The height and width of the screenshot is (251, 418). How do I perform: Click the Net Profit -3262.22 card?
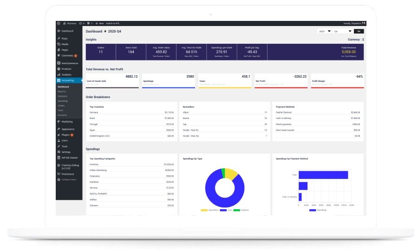pyautogui.click(x=281, y=81)
